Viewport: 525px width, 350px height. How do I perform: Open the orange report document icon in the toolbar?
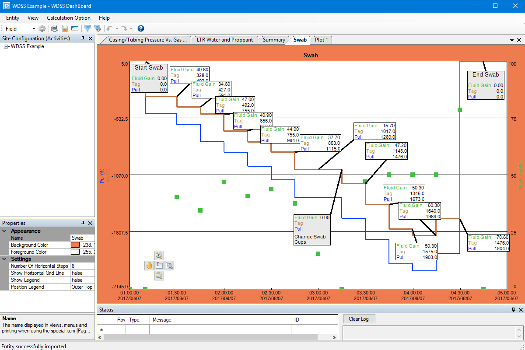click(x=65, y=28)
